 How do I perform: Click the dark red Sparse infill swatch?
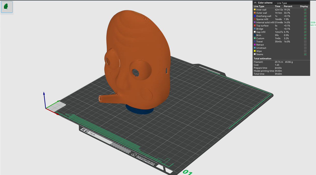point(255,19)
